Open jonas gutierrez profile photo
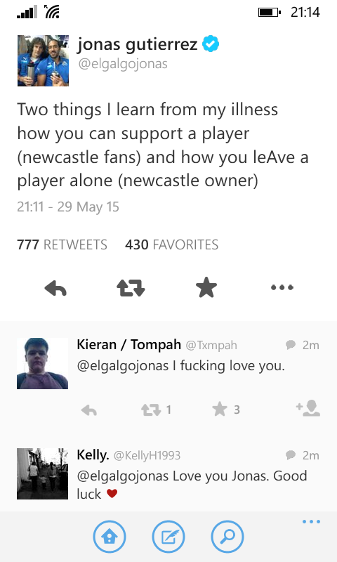The width and height of the screenshot is (337, 562). click(x=43, y=60)
